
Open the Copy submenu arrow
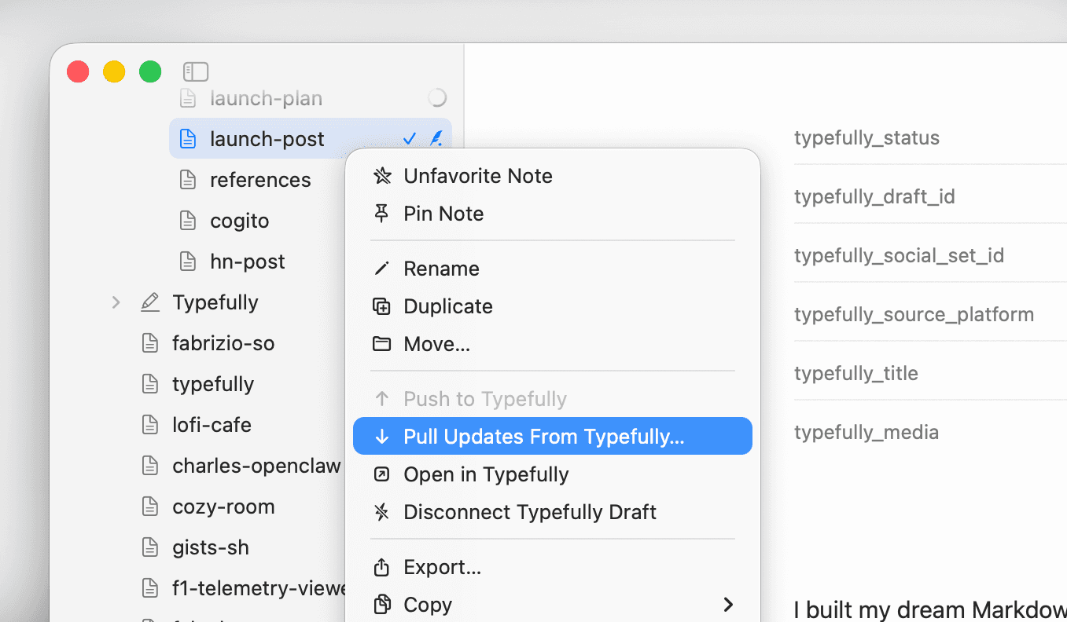(x=728, y=605)
